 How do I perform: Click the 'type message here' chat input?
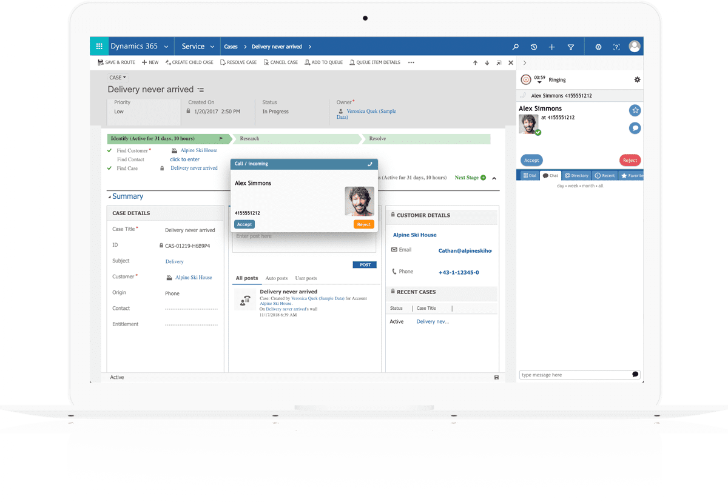click(x=575, y=375)
